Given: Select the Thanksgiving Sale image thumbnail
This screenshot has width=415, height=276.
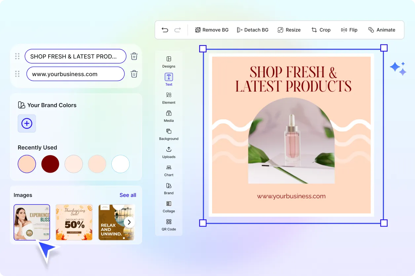Looking at the screenshot, I should tap(74, 222).
